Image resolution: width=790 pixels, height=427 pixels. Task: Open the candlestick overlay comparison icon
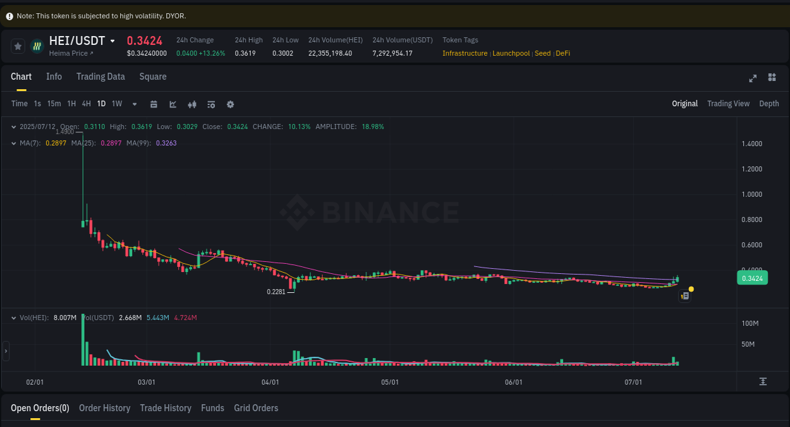191,104
